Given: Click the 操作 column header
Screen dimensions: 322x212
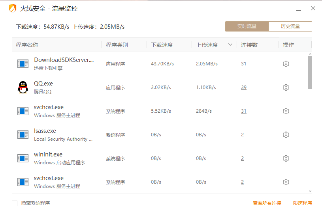Looking at the screenshot, I should (288, 45).
